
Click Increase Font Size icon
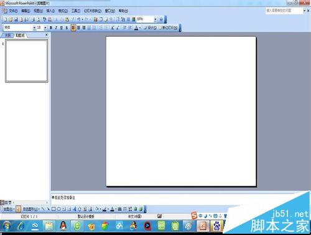(x=113, y=28)
